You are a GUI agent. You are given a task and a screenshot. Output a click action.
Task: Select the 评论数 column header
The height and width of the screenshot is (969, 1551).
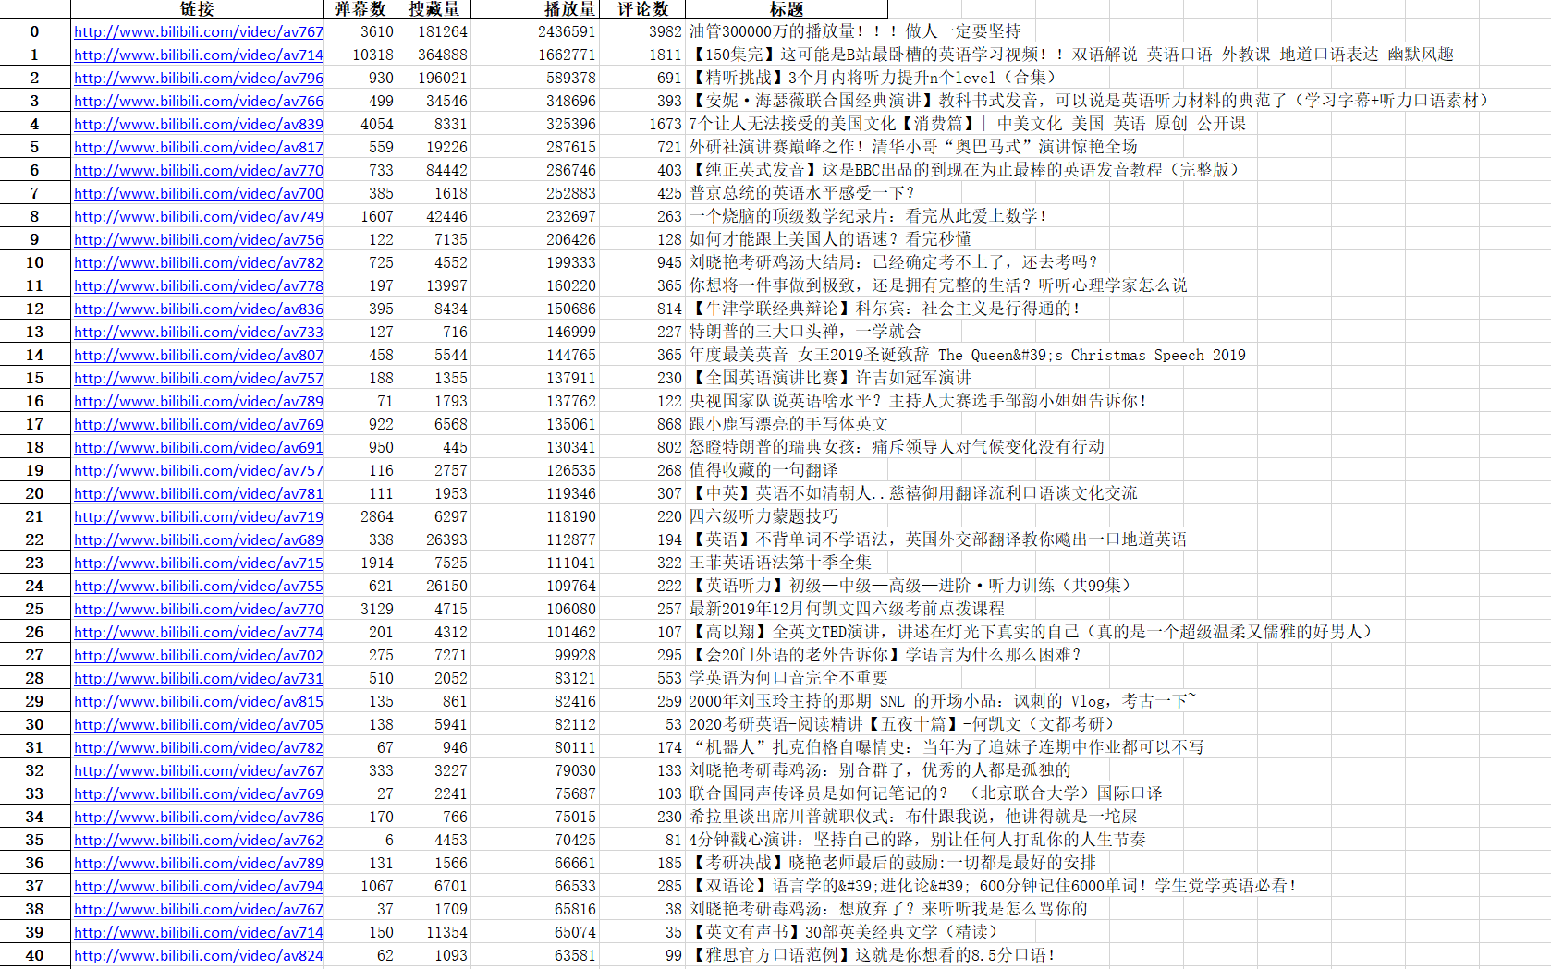(642, 9)
